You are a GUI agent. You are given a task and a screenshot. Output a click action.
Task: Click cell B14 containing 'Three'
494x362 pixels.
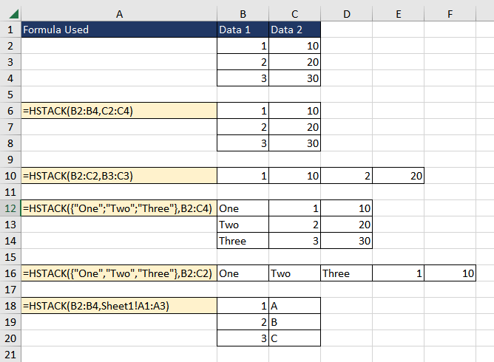click(243, 241)
